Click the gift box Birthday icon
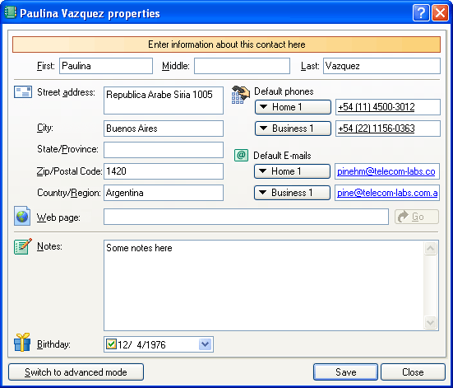 [22, 342]
